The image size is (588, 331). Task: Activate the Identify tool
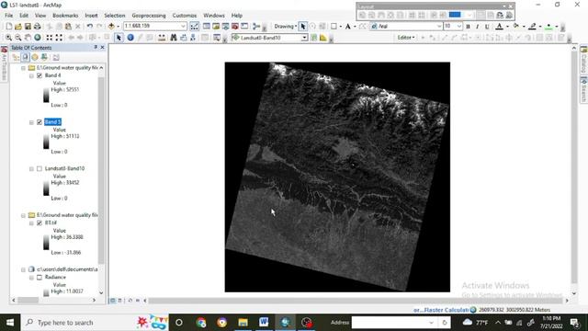[130, 38]
